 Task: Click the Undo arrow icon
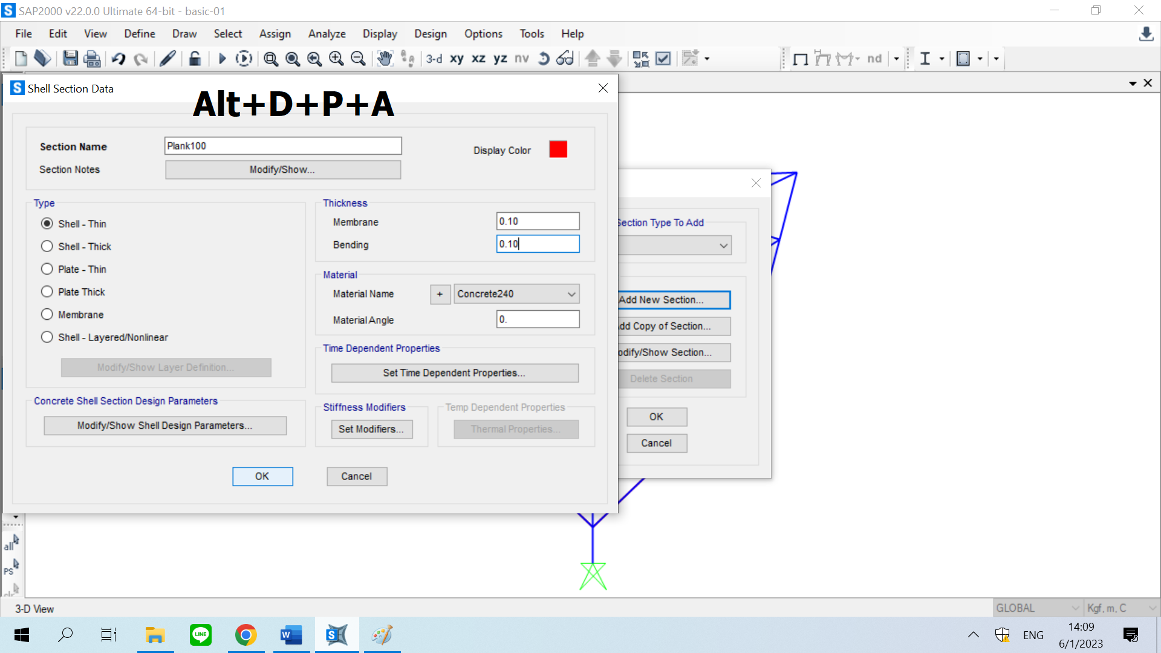[119, 59]
